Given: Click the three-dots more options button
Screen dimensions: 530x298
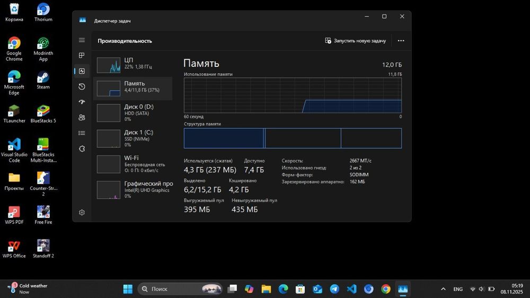Looking at the screenshot, I should 401,41.
